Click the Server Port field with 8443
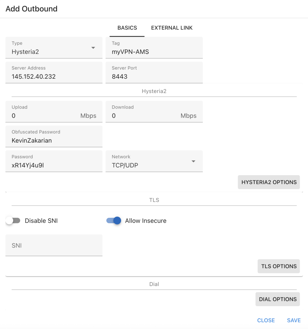Viewport: 308px width, 329px height. [x=154, y=77]
